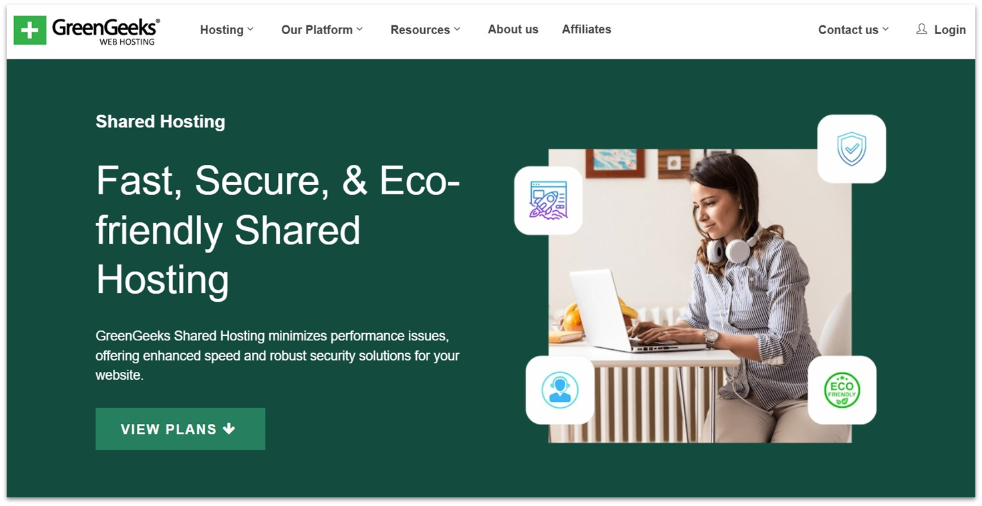
Task: Click the GreenGeeks Web Hosting wordmark
Action: pos(106,31)
